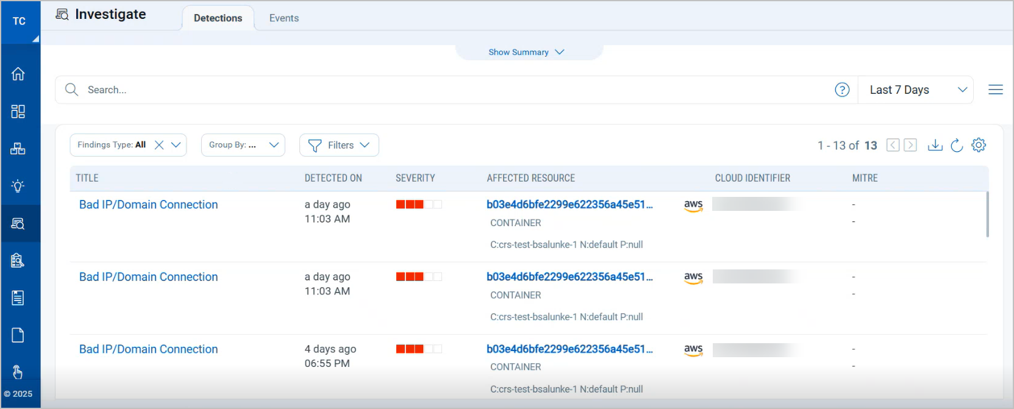Screen dimensions: 1014x409
Task: Go to previous results page
Action: [x=893, y=145]
